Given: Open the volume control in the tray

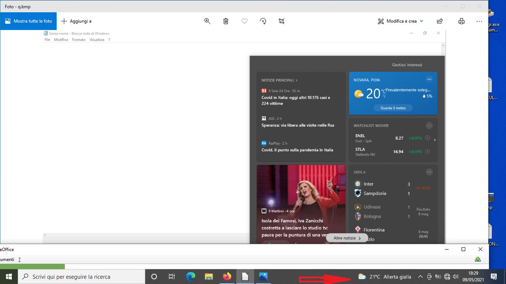Looking at the screenshot, I should click(x=456, y=277).
